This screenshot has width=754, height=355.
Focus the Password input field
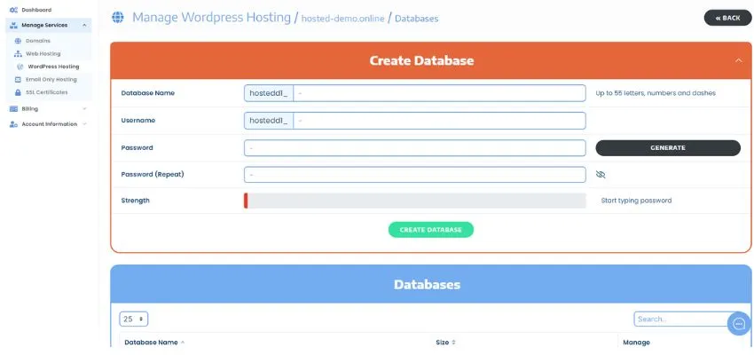tap(415, 148)
